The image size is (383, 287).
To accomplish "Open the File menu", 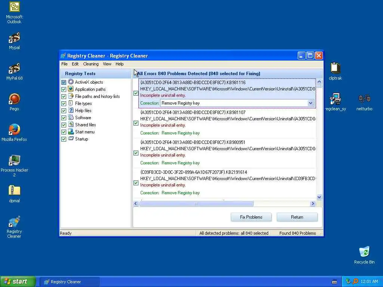I will (x=64, y=64).
